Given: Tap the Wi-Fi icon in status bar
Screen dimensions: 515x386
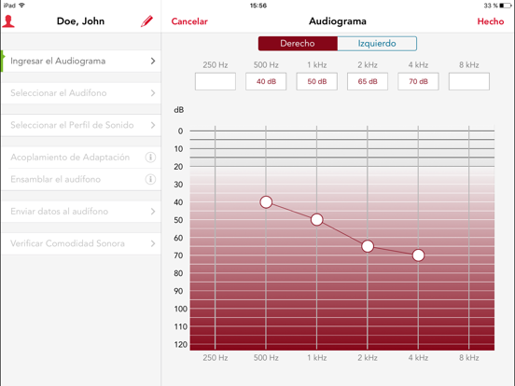Looking at the screenshot, I should [22, 6].
